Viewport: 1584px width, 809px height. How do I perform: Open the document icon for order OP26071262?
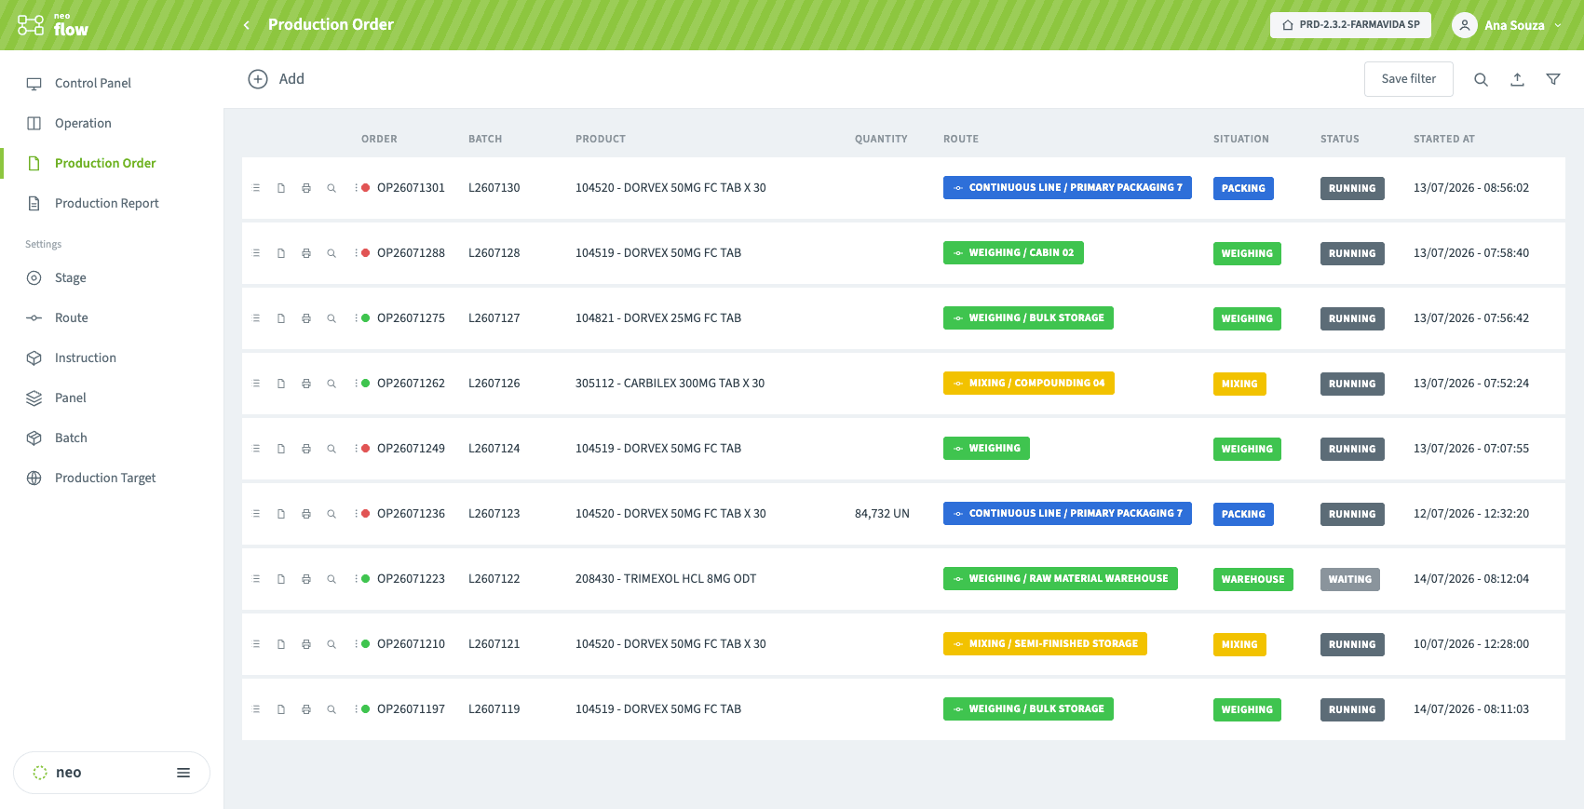(x=281, y=384)
